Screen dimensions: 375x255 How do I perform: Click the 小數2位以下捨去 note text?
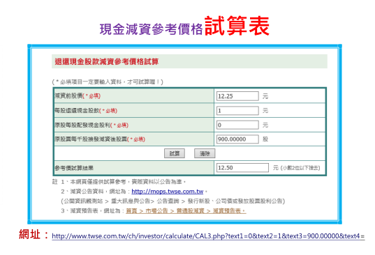click(300, 168)
